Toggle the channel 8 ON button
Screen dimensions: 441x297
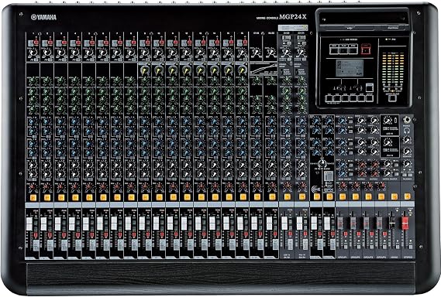pyautogui.click(x=131, y=197)
